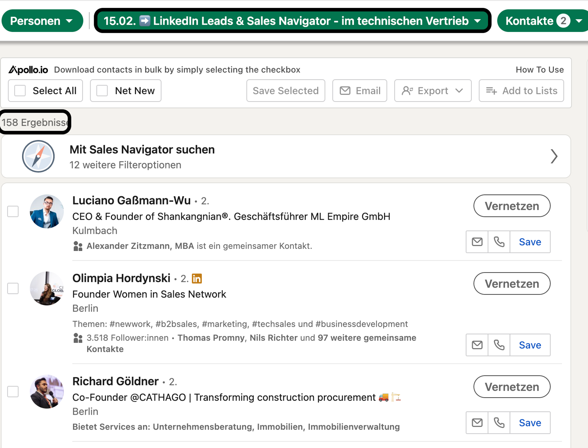The width and height of the screenshot is (588, 448).
Task: Open the Export dropdown menu
Action: pyautogui.click(x=433, y=91)
